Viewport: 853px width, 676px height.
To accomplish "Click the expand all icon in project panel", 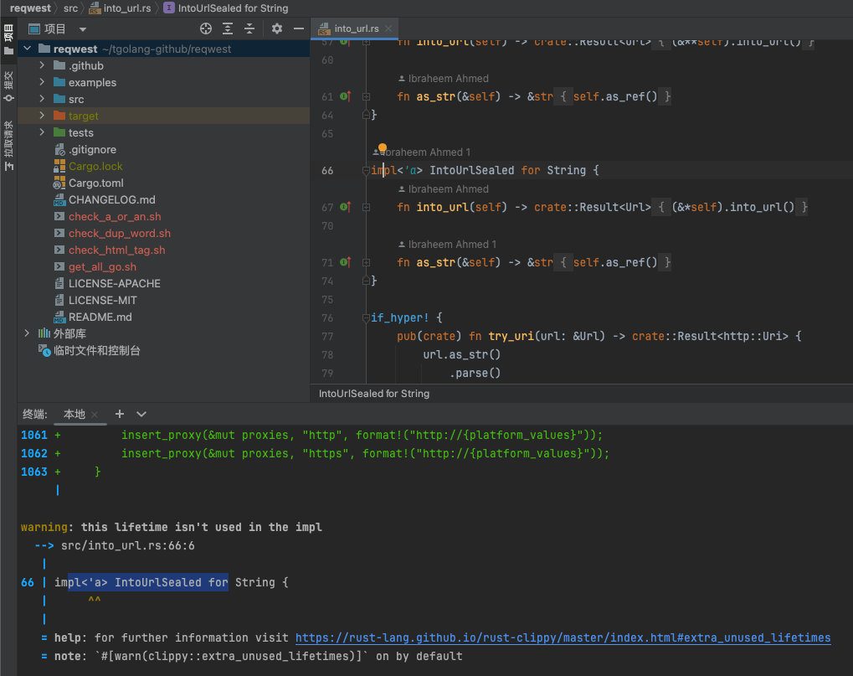I will (228, 28).
